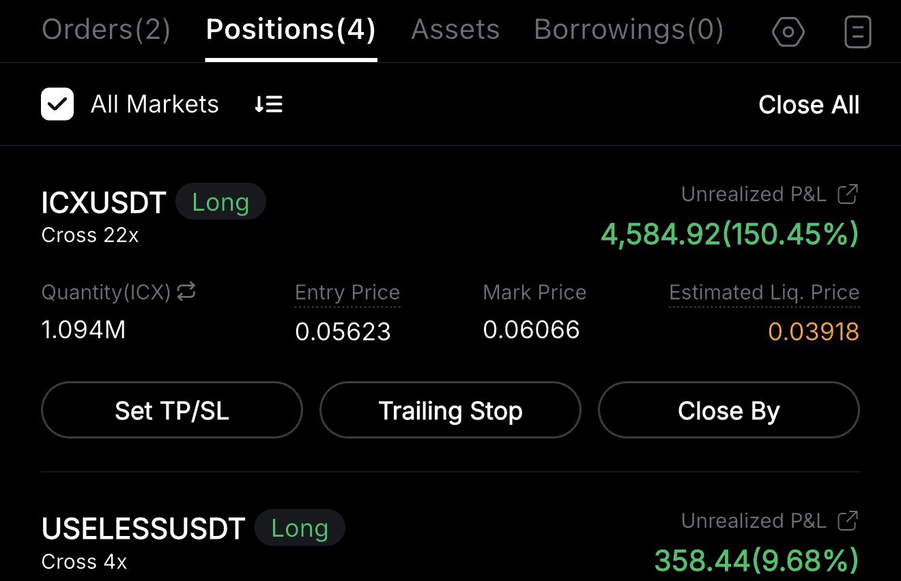Share the ICXUSDT unrealized P&L
The width and height of the screenshot is (901, 581).
pyautogui.click(x=847, y=194)
